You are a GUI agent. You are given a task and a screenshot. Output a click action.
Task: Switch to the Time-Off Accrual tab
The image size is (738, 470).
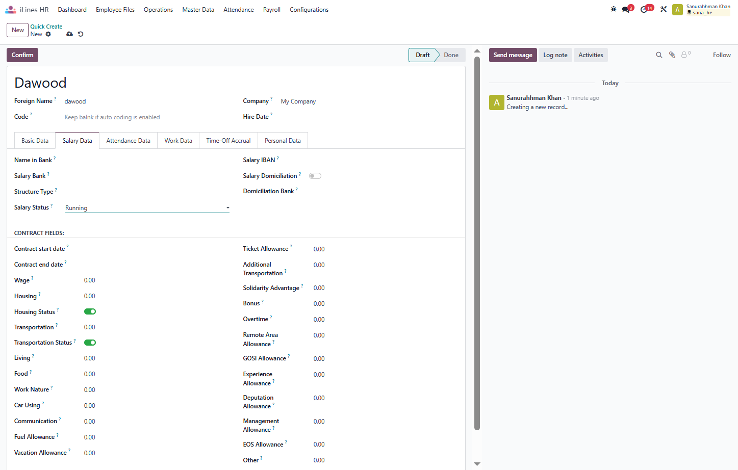pos(228,141)
